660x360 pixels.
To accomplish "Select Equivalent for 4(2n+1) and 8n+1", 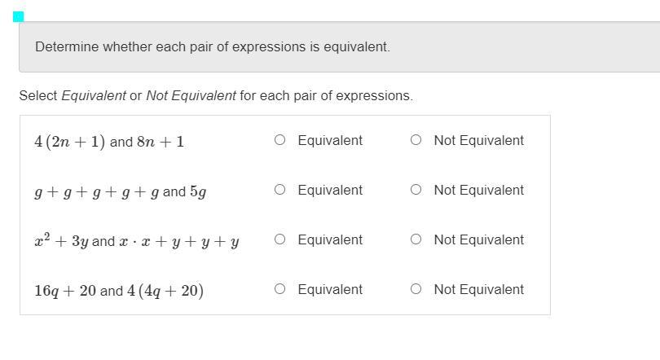I will coord(280,140).
